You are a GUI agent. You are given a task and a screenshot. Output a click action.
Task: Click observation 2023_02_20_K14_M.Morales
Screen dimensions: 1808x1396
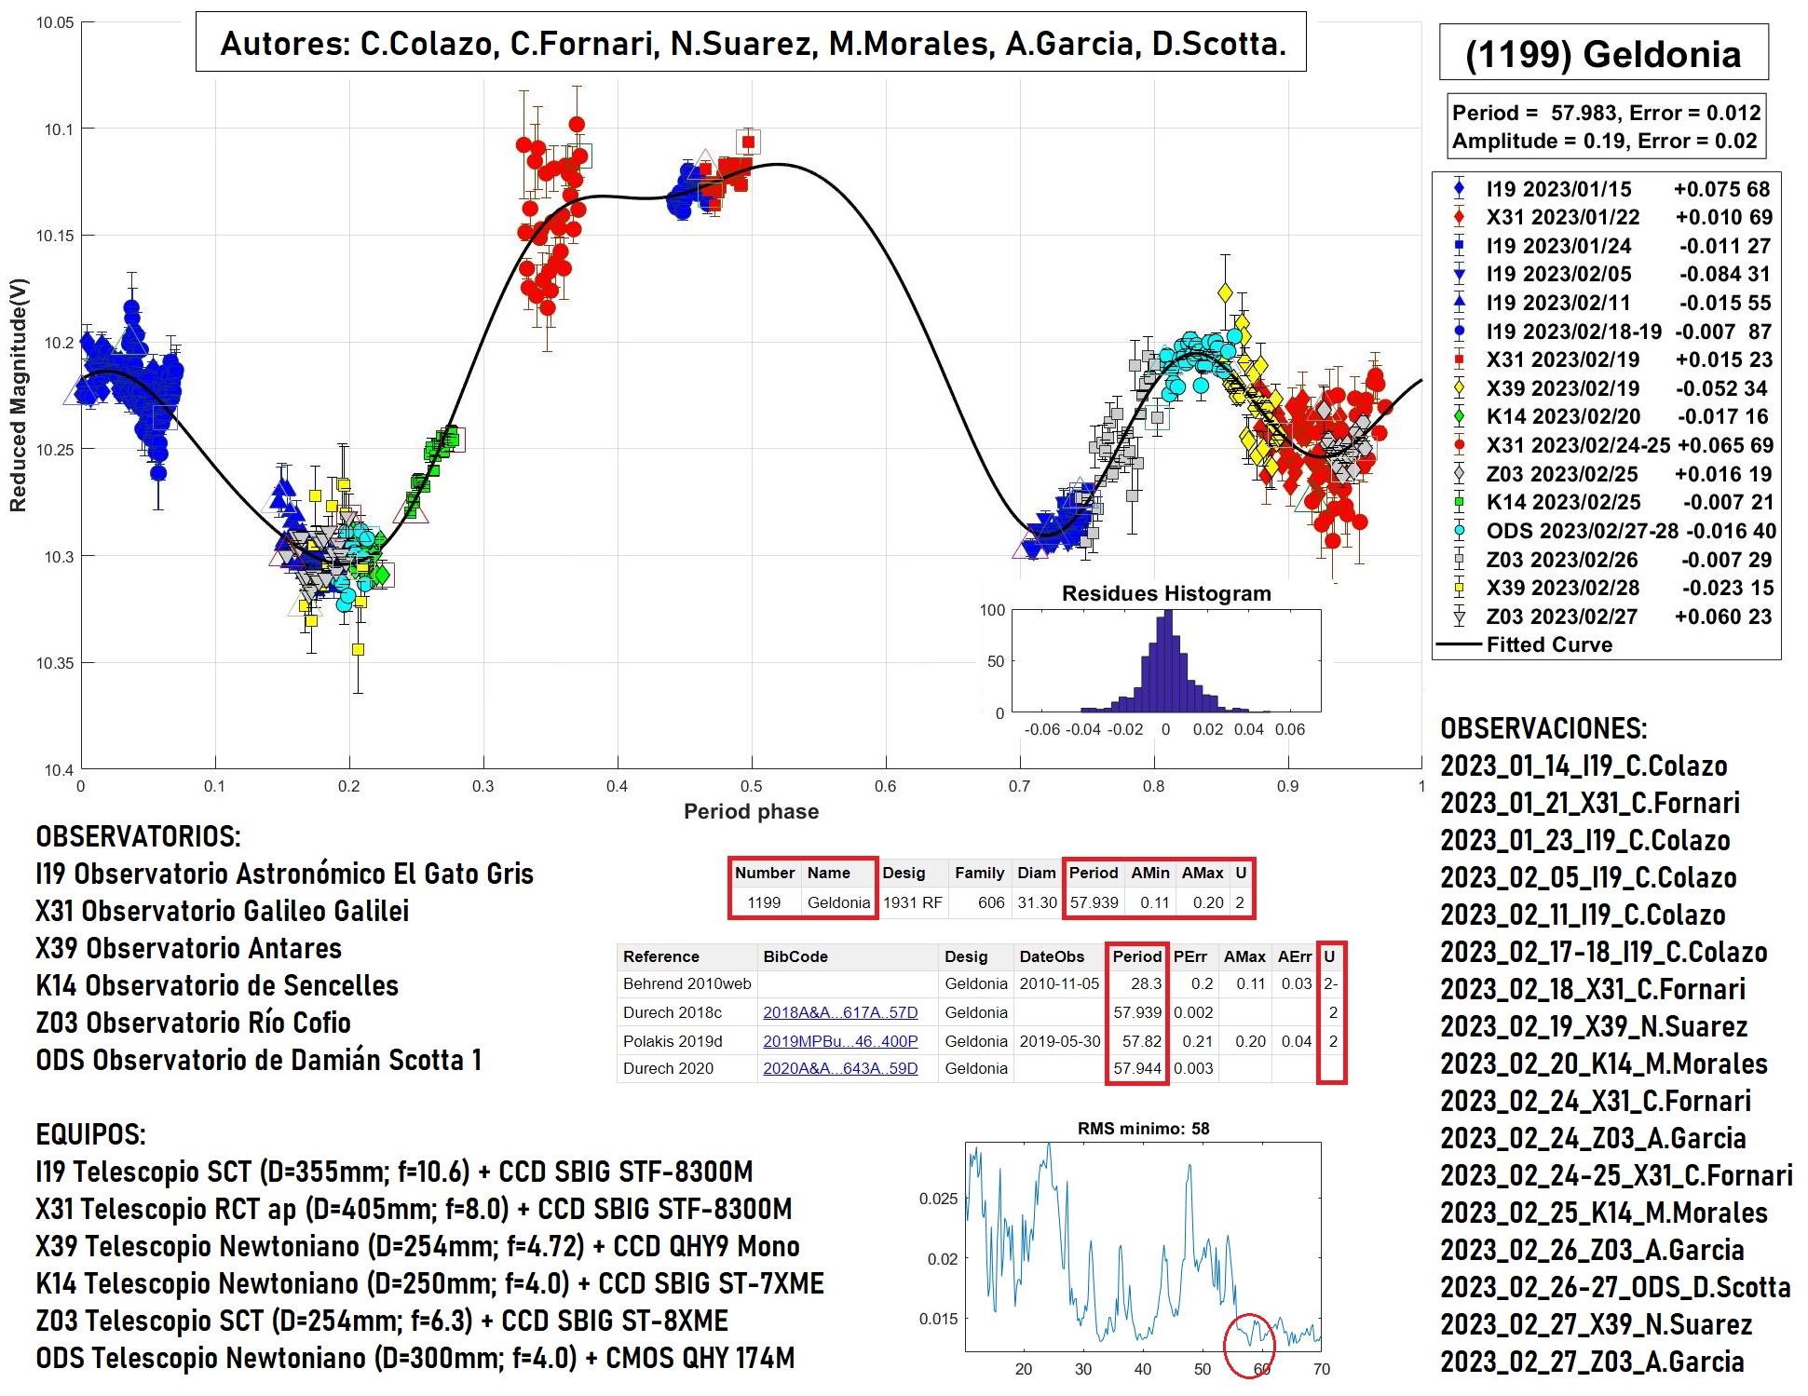coord(1605,1064)
